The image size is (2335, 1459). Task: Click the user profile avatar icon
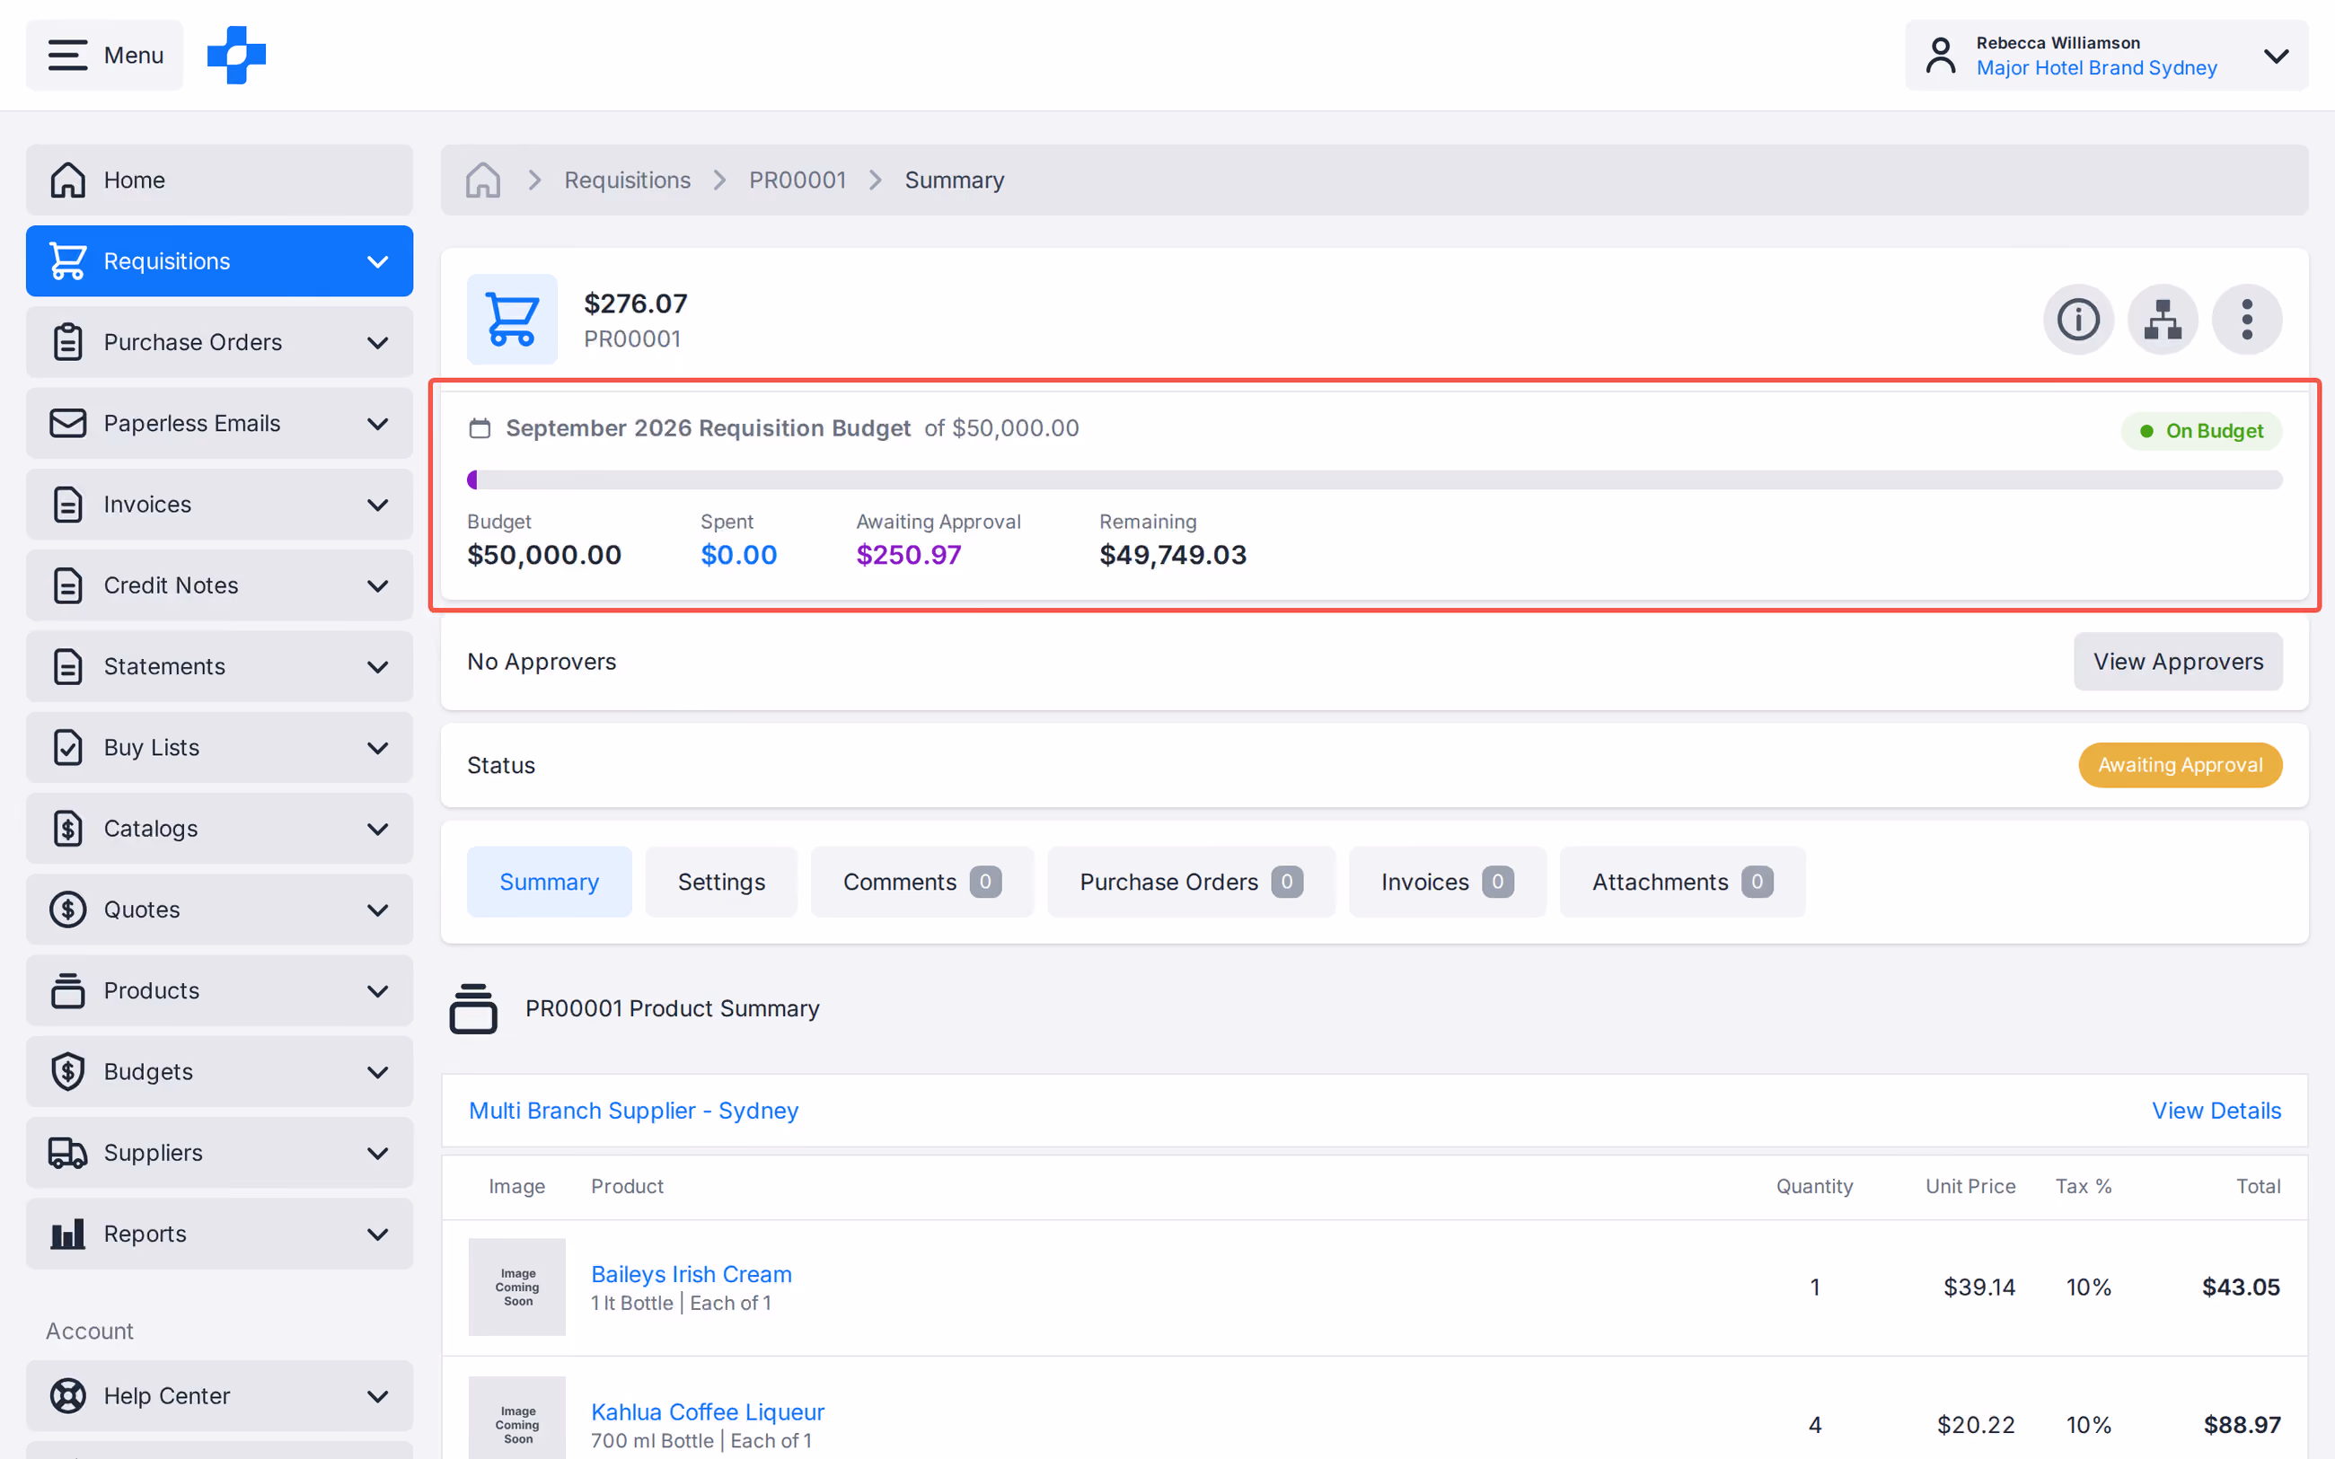1941,55
